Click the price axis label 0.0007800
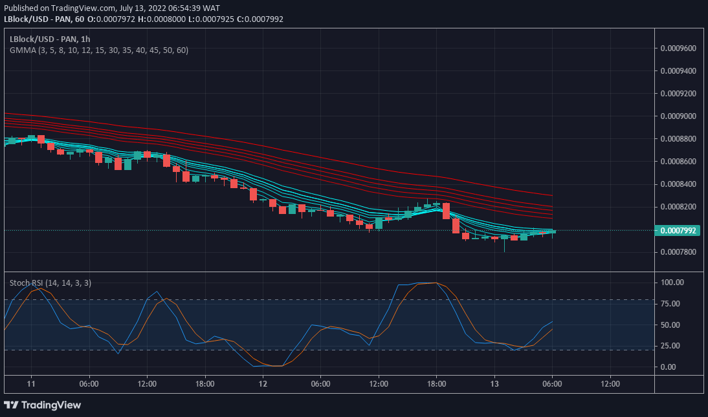The height and width of the screenshot is (417, 708). point(678,252)
